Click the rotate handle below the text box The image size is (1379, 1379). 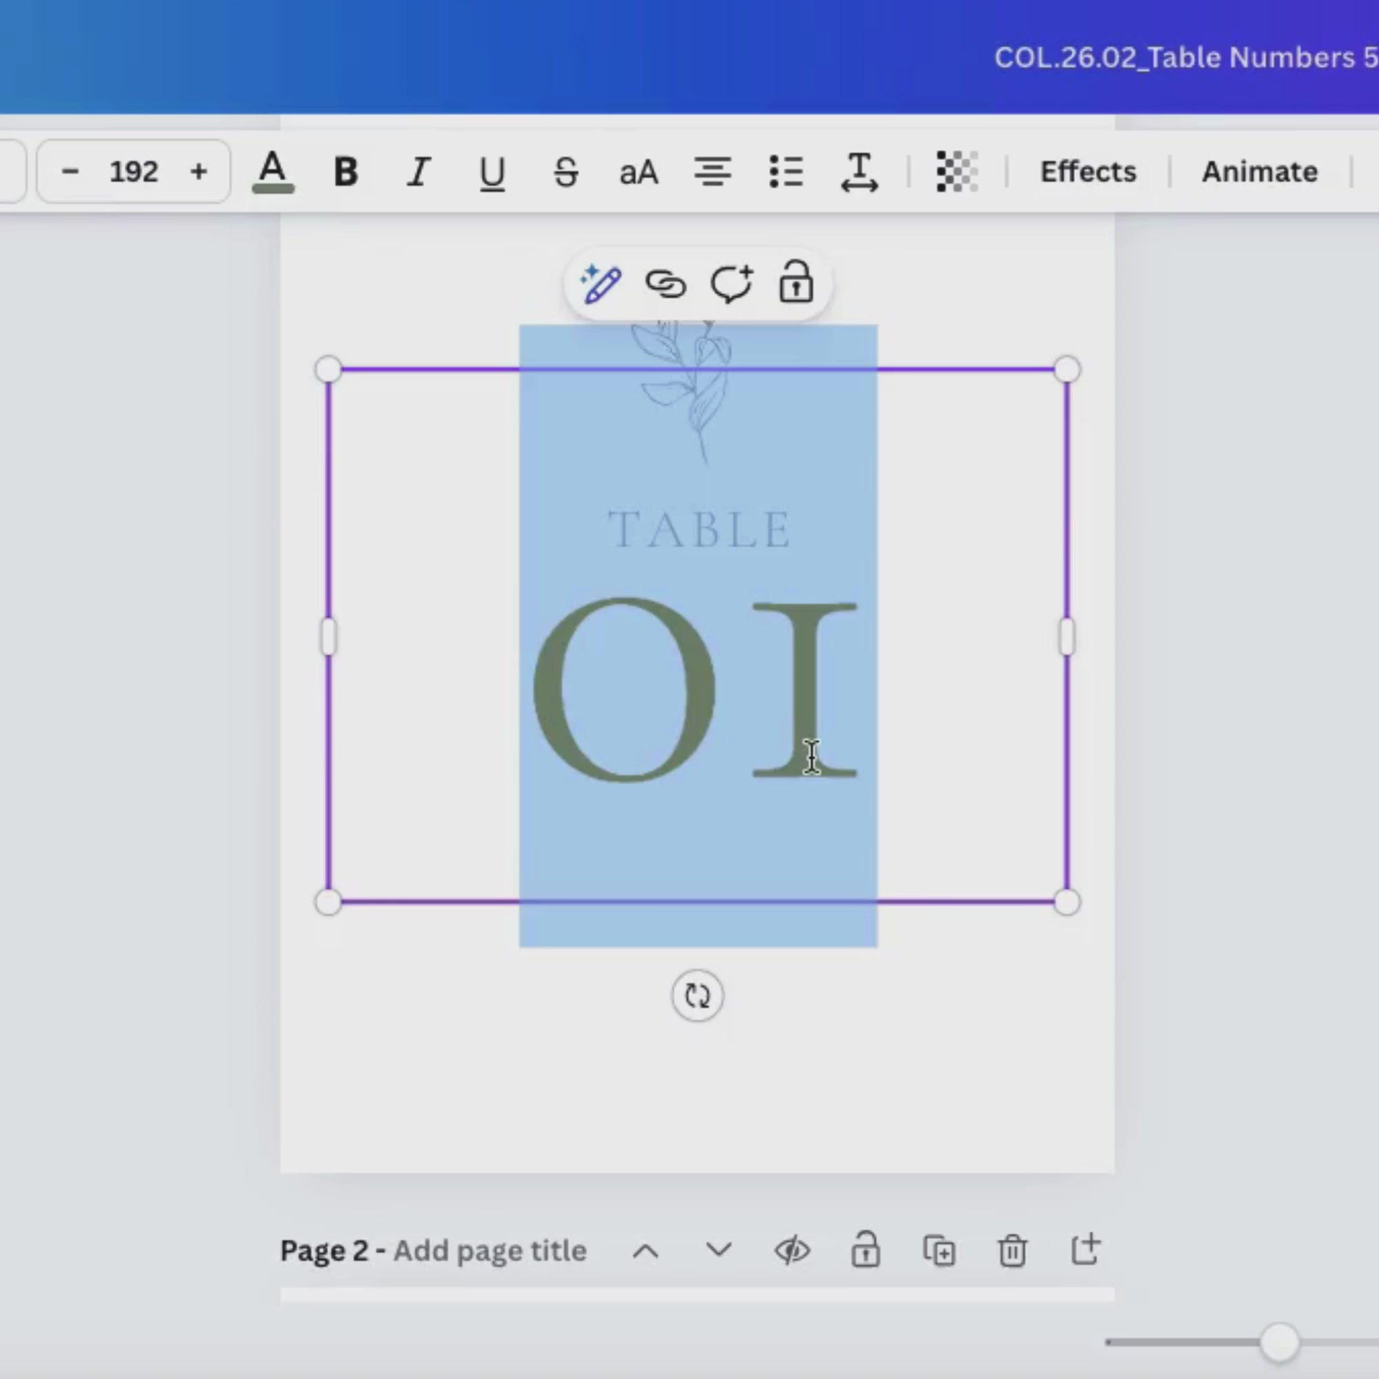point(696,996)
